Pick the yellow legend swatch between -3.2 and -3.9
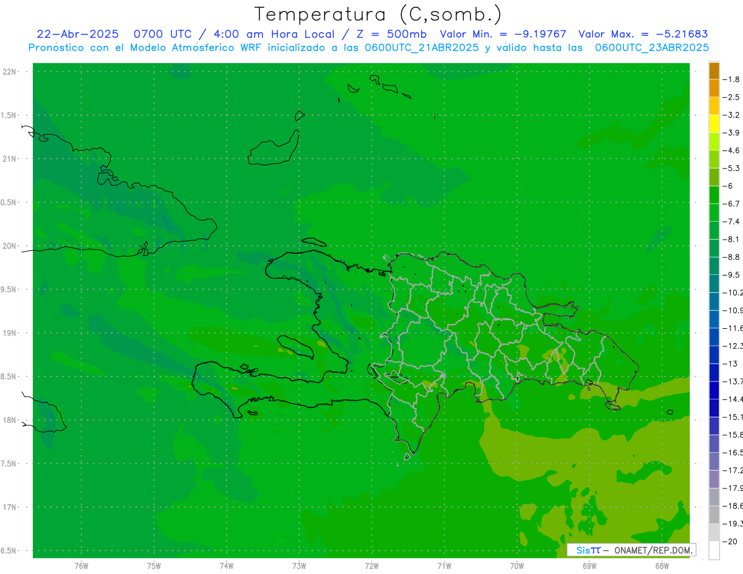 tap(714, 124)
